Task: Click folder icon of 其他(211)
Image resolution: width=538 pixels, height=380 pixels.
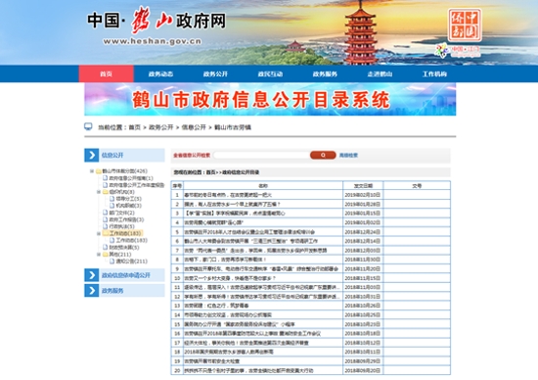Action: 106,255
